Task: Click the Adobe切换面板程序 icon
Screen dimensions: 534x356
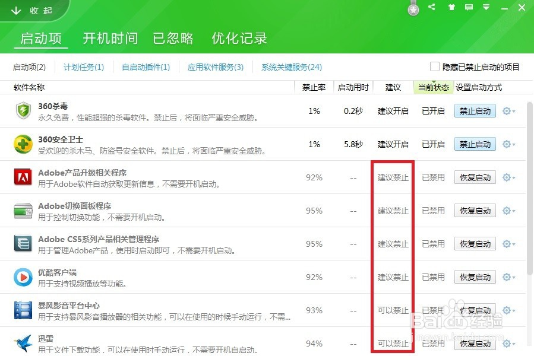Action: coord(23,210)
